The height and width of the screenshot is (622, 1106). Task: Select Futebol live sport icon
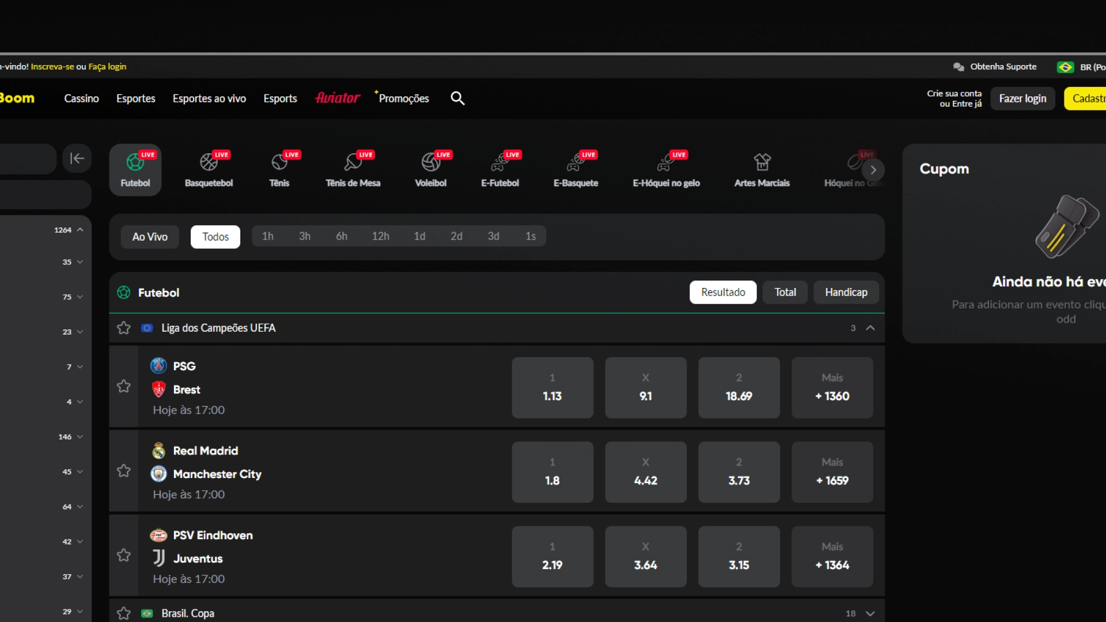click(135, 170)
